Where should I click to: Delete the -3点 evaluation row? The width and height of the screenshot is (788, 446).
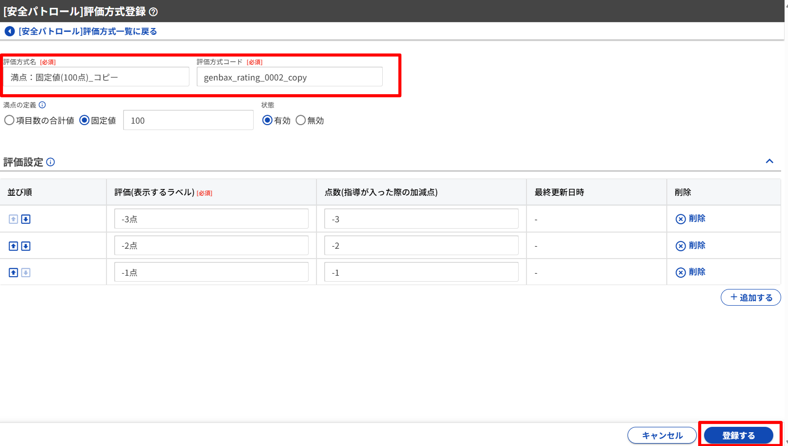coord(690,219)
